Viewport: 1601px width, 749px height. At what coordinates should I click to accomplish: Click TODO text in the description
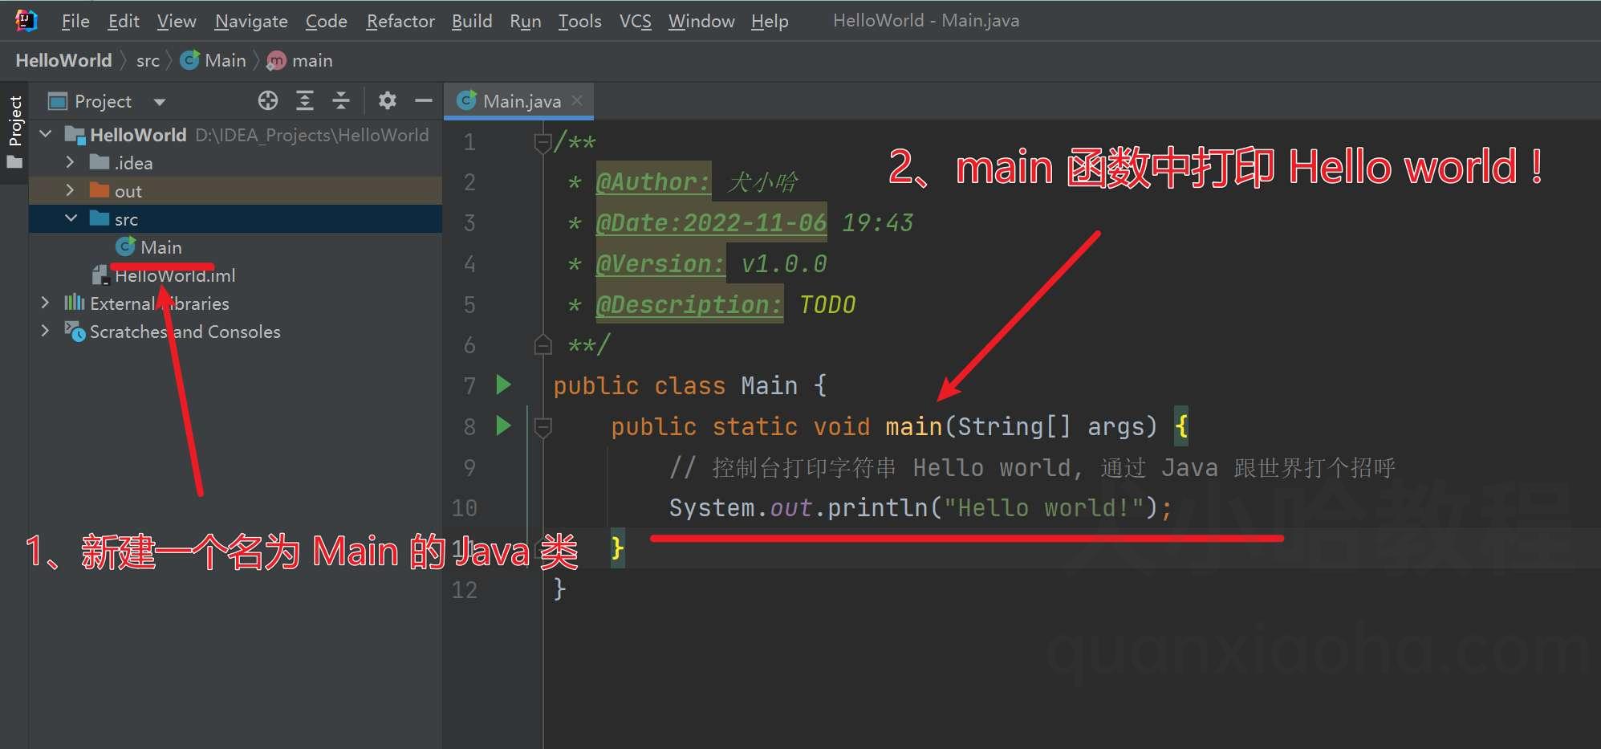827,304
